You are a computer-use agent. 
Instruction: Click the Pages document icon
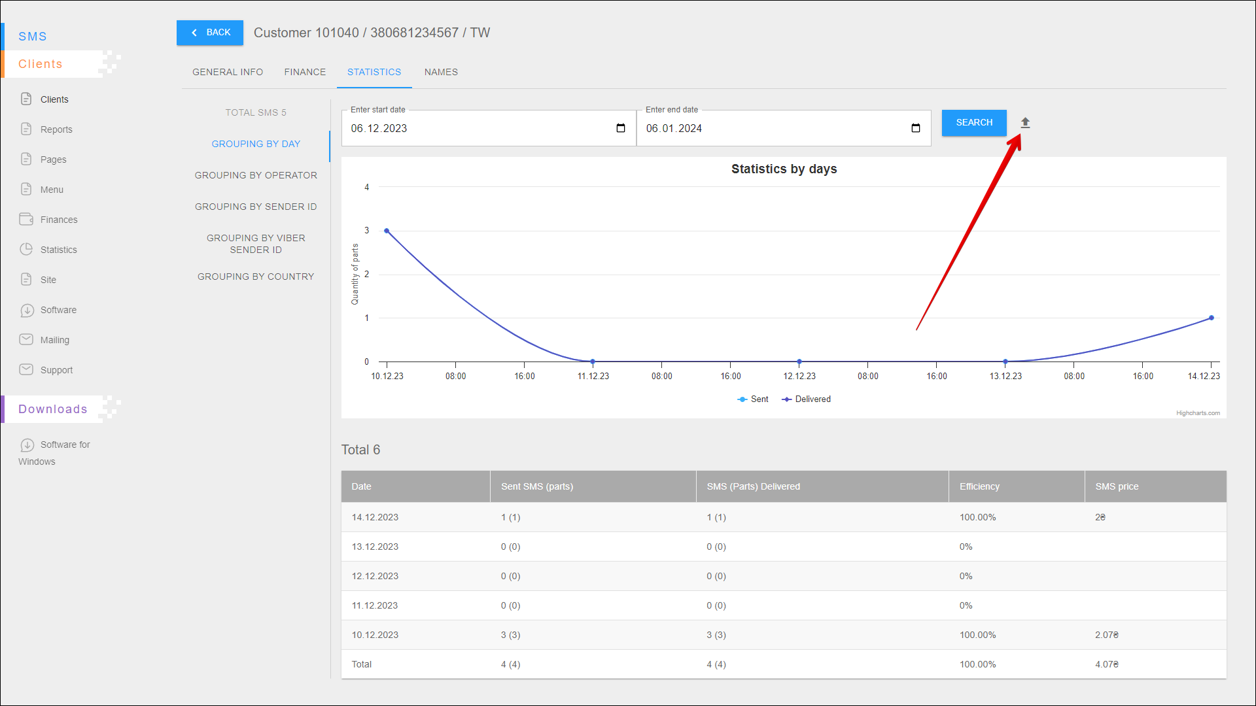[x=26, y=159]
